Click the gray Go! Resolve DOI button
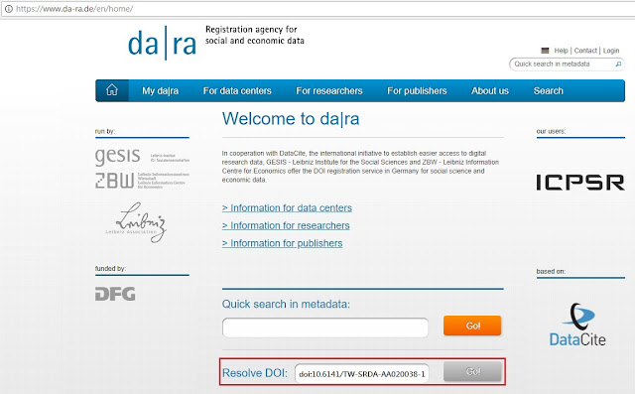This screenshot has height=394, width=635. (472, 371)
